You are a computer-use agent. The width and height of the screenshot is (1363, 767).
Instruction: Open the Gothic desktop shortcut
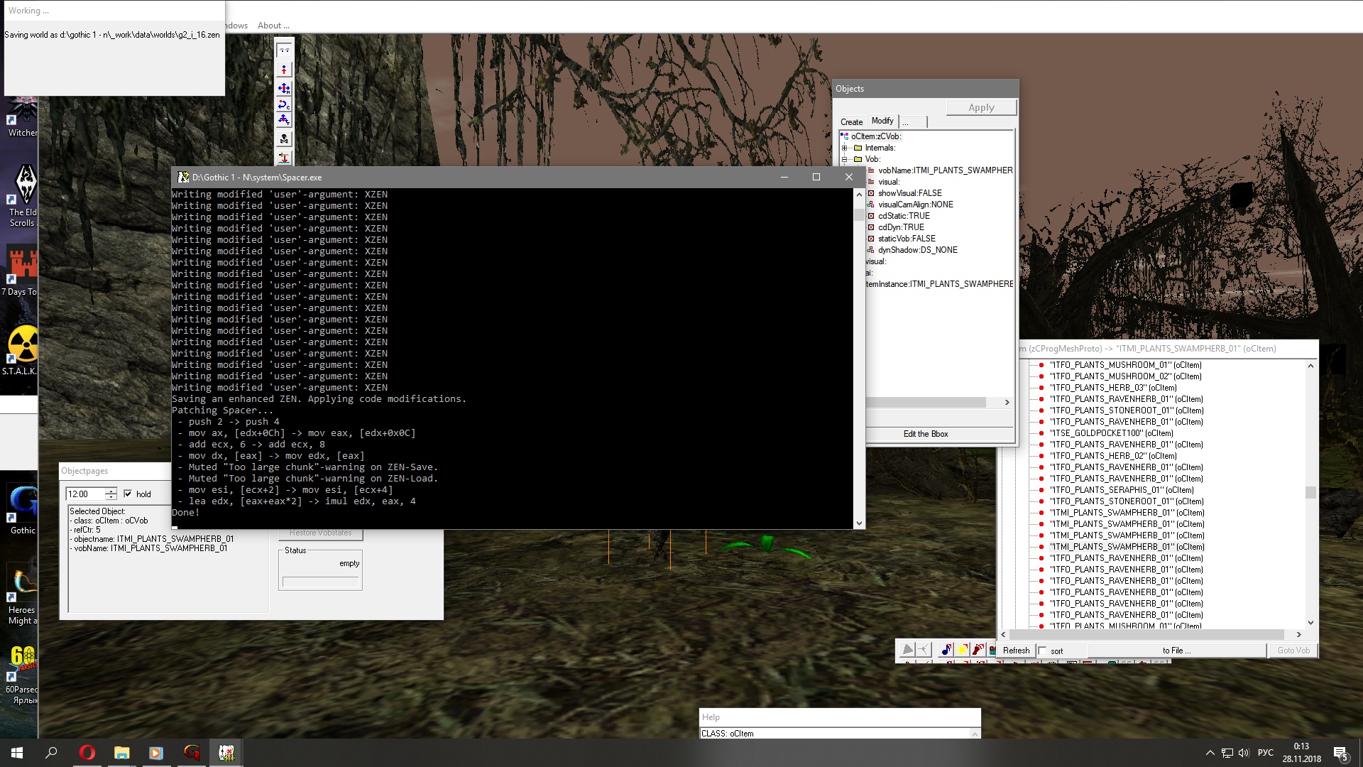pyautogui.click(x=23, y=509)
